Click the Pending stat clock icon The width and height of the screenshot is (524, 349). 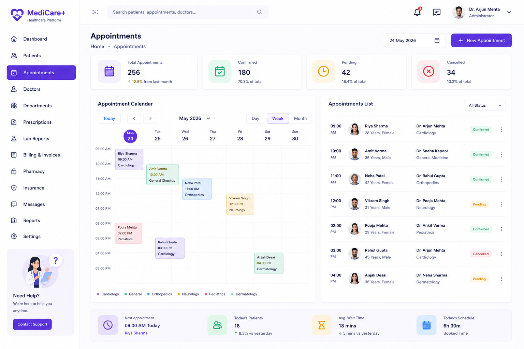323,72
